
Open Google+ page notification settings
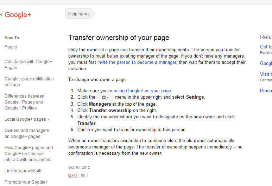[x=29, y=82]
